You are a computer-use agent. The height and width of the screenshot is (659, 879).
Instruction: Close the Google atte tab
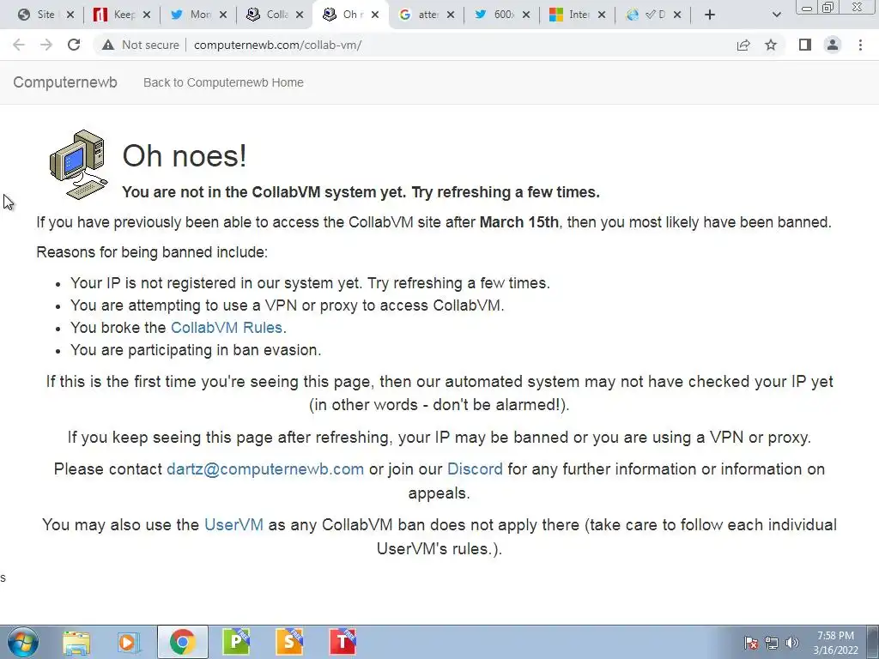click(x=451, y=15)
